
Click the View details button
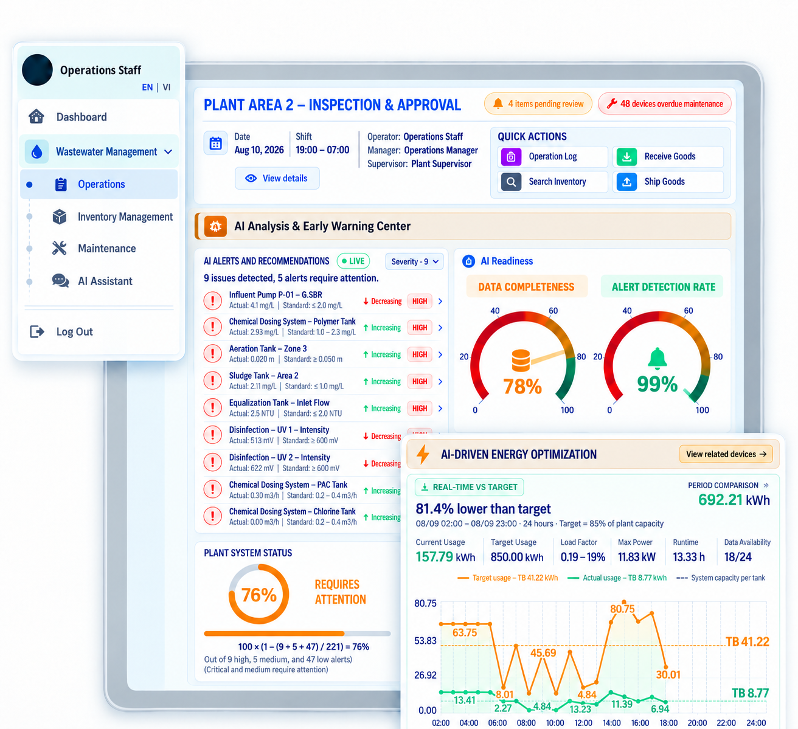coord(277,178)
